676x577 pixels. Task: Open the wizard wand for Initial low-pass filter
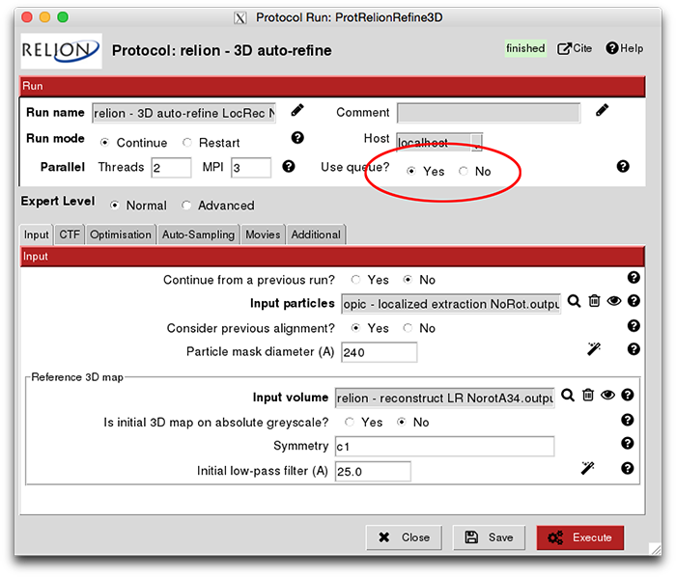click(586, 468)
